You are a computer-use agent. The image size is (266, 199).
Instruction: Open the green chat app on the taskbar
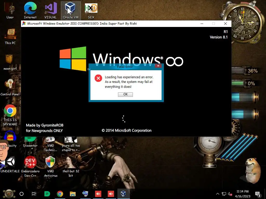pyautogui.click(x=47, y=194)
